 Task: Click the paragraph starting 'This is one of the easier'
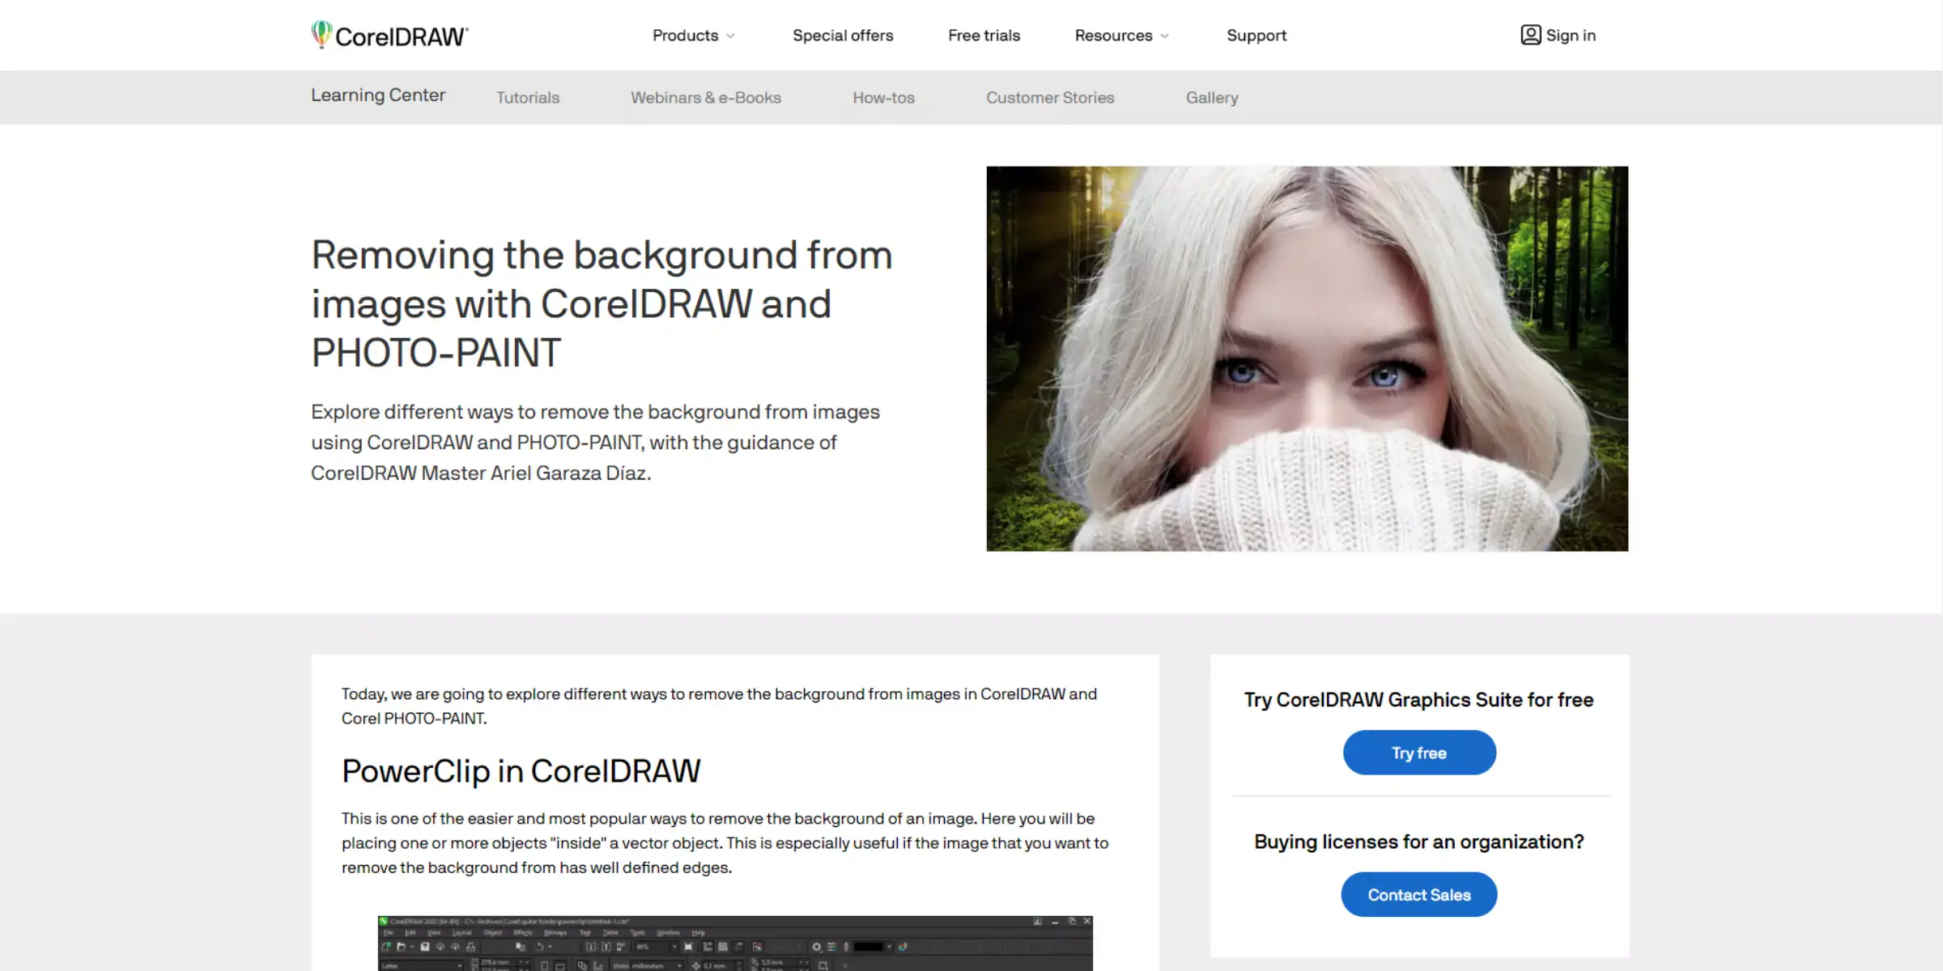click(x=725, y=842)
